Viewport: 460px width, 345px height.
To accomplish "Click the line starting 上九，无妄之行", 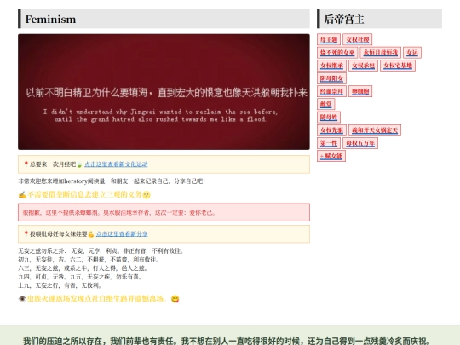I will click(x=60, y=285).
